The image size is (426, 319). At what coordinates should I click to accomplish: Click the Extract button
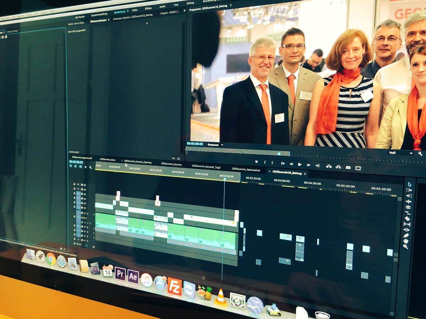(338, 167)
